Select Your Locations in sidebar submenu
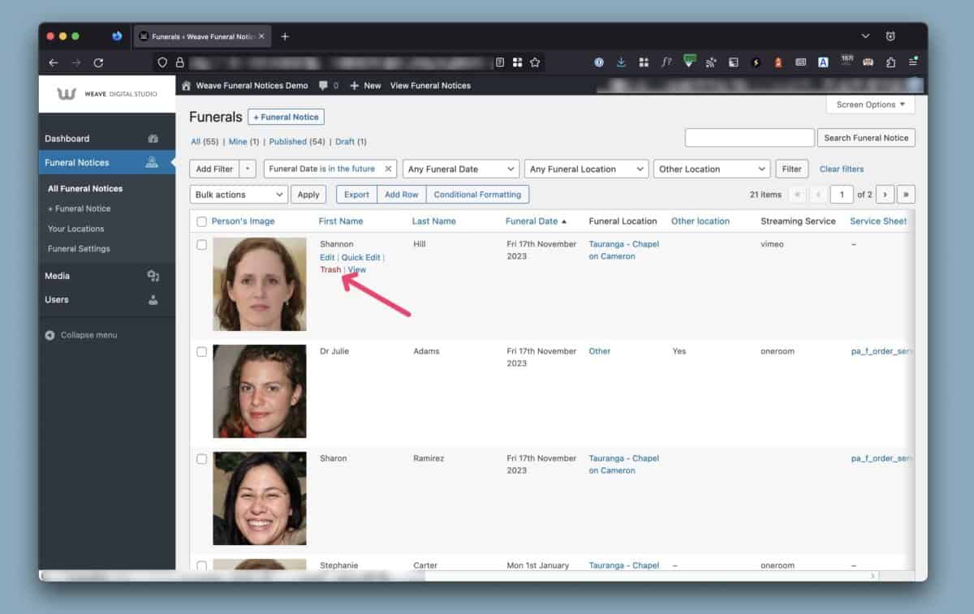The width and height of the screenshot is (974, 614). [75, 229]
